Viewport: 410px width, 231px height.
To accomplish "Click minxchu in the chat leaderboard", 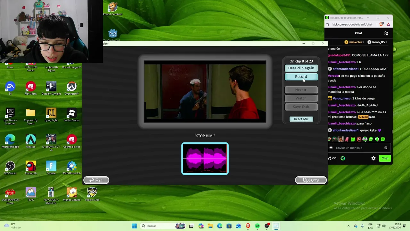I will point(355,42).
